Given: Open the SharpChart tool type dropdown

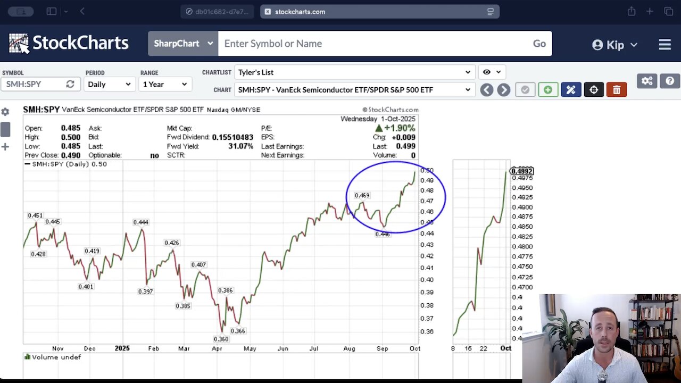Looking at the screenshot, I should click(x=183, y=44).
